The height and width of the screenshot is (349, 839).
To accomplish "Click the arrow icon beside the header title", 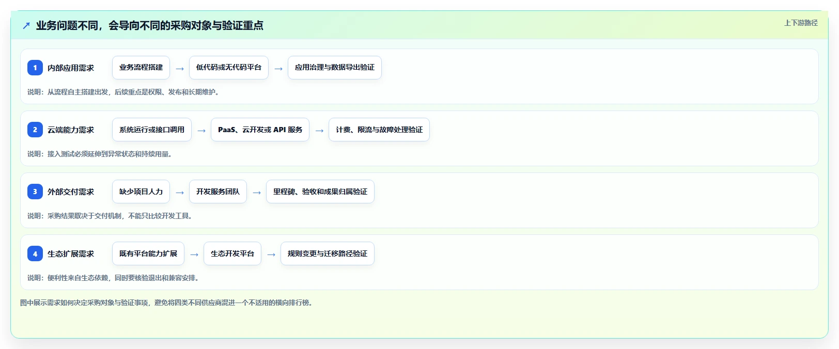I will point(26,25).
